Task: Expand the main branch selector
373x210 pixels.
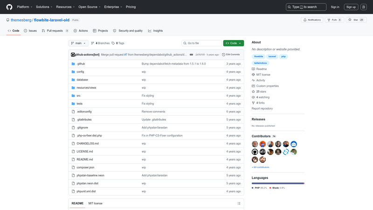Action: [x=78, y=43]
